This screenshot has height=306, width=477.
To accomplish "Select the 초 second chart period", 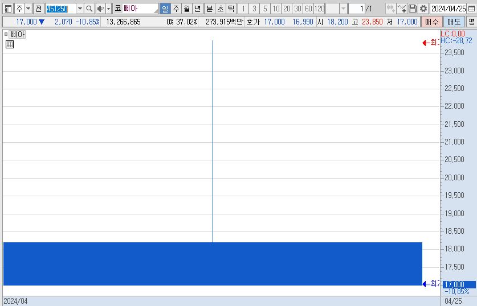I will coord(220,9).
